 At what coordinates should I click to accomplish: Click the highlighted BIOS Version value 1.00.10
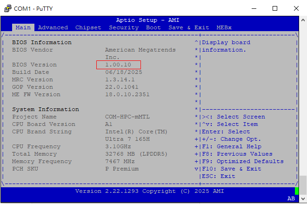coord(118,65)
